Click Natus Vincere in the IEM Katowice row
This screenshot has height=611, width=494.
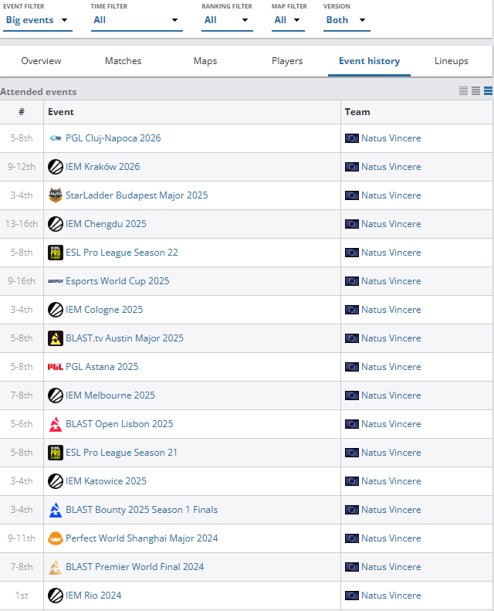[x=391, y=481]
